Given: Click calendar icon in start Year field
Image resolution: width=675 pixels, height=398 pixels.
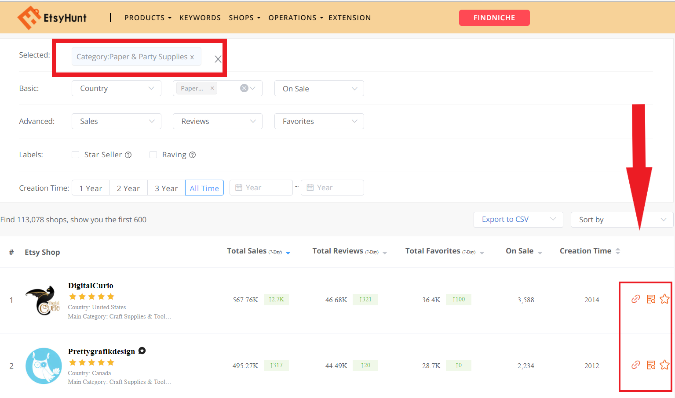Looking at the screenshot, I should [239, 188].
